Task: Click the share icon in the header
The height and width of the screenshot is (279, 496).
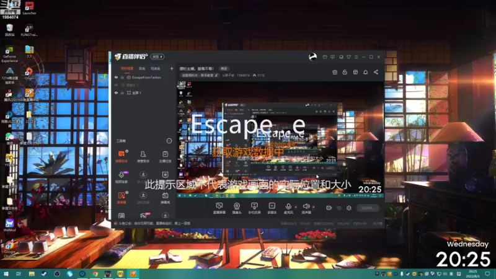Action: pos(376,72)
